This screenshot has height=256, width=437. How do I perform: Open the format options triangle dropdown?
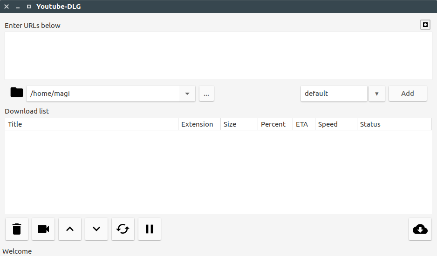[377, 94]
